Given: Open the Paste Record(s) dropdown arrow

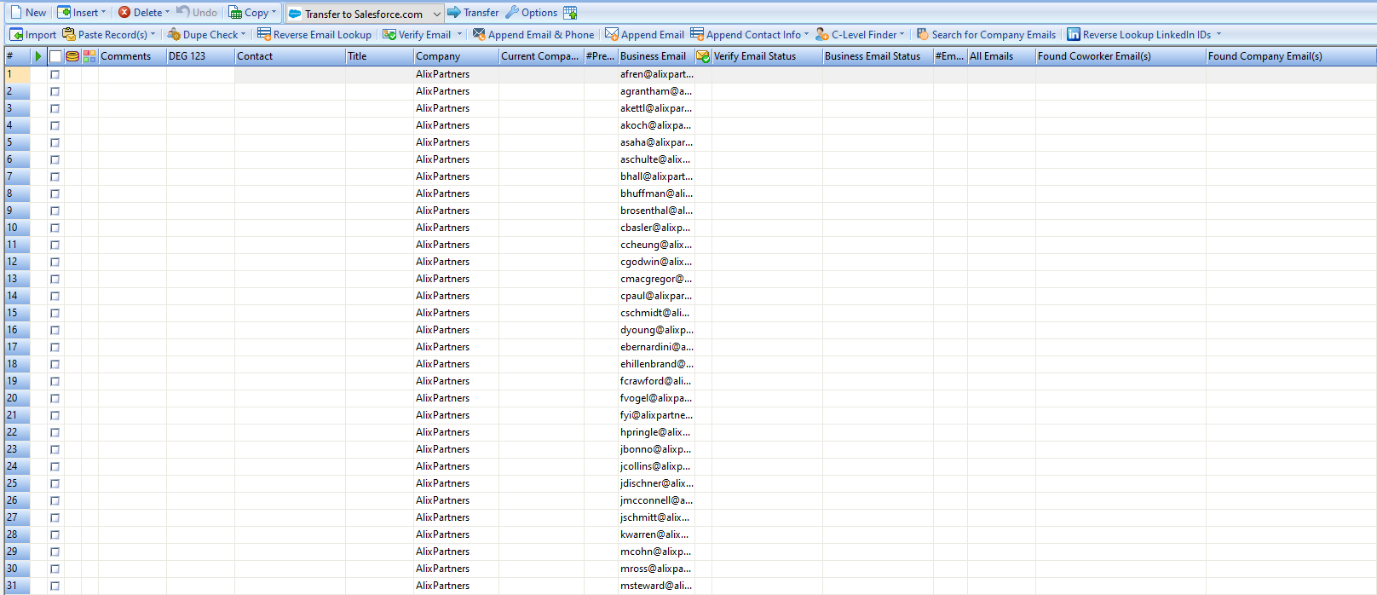Looking at the screenshot, I should pyautogui.click(x=153, y=35).
